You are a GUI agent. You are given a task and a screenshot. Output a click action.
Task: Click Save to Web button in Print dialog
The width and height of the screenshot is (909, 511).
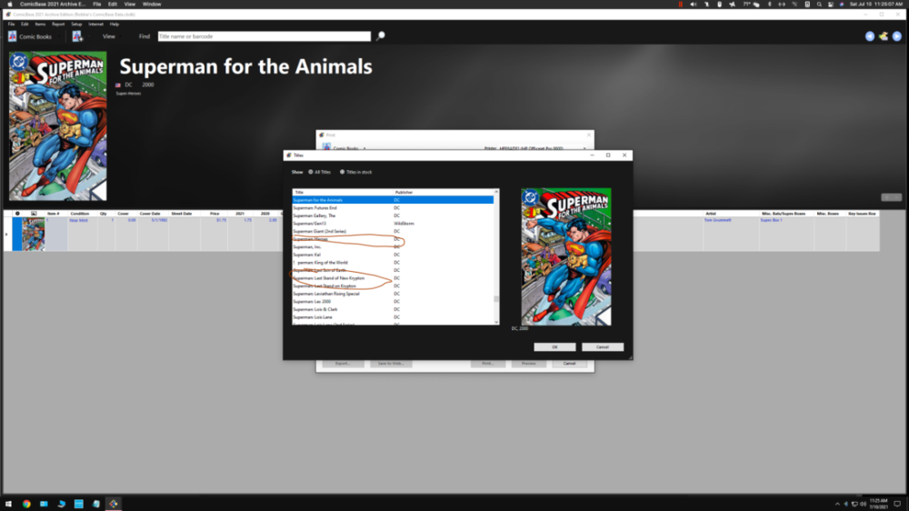point(391,364)
